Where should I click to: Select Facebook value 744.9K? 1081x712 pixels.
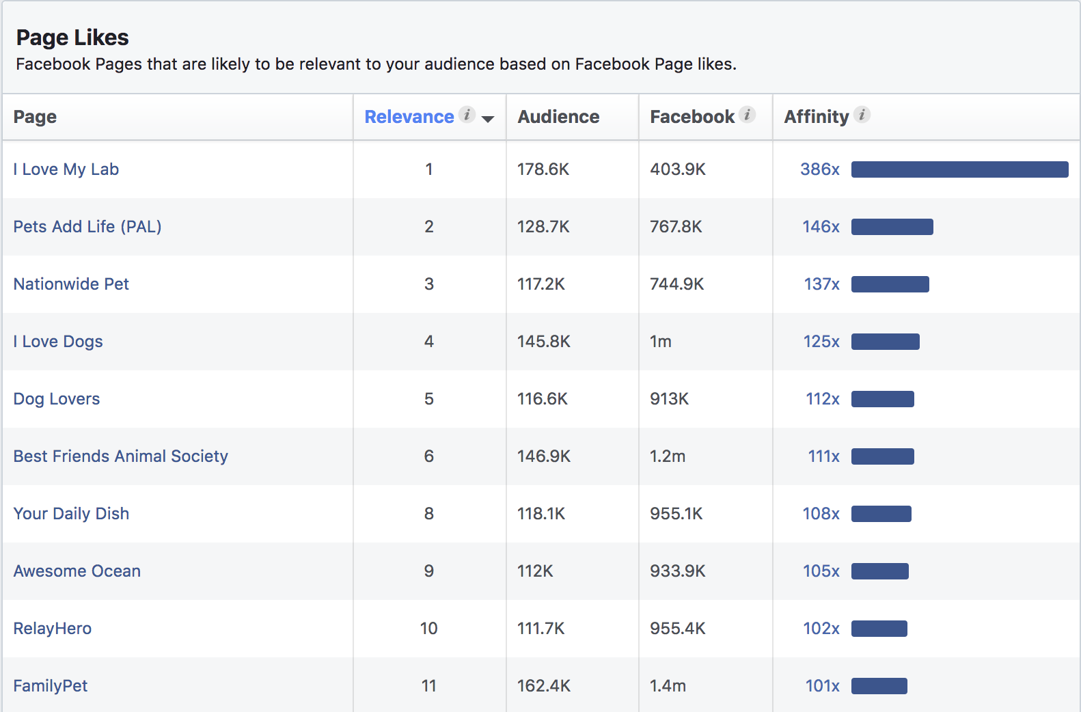677,284
